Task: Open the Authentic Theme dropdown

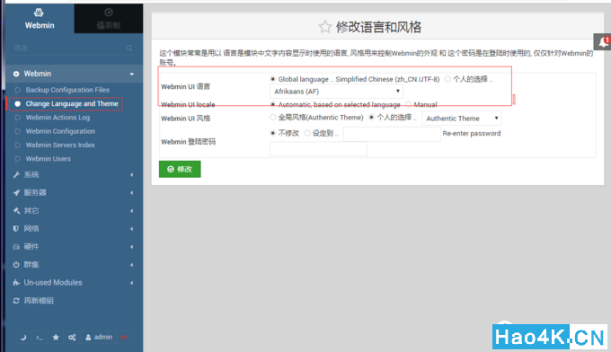Action: [x=462, y=119]
